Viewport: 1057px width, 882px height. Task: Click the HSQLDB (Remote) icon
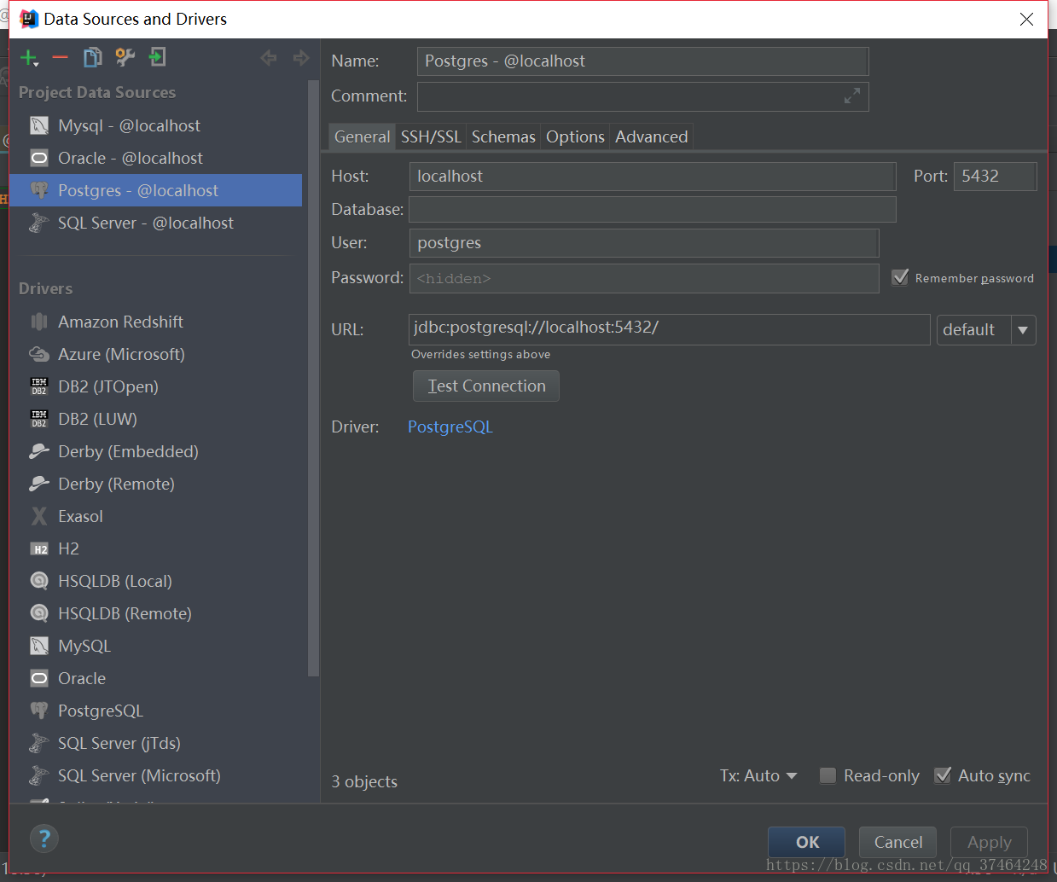(x=39, y=613)
